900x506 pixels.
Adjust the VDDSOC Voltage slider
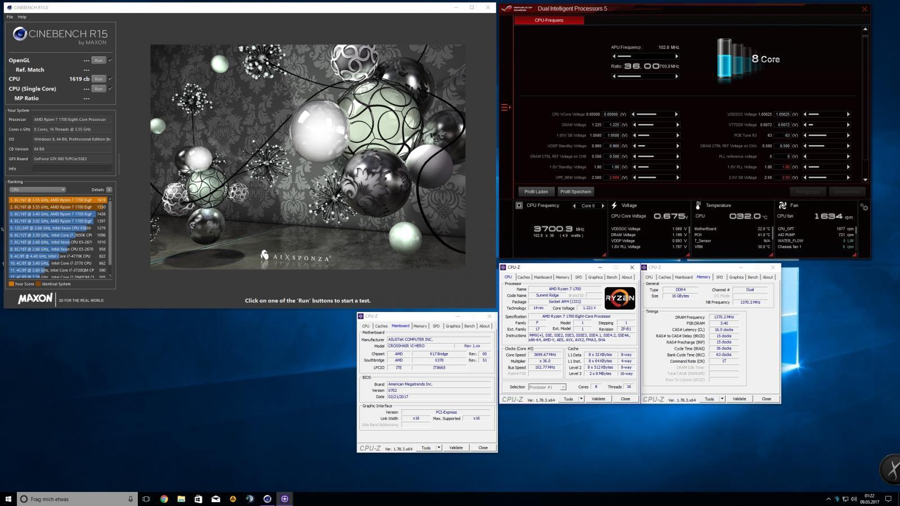point(826,114)
